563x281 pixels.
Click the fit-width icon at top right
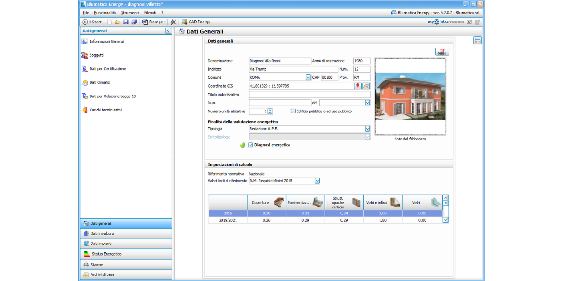point(477,41)
